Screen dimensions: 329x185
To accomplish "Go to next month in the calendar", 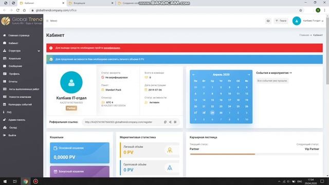I will click(249, 75).
